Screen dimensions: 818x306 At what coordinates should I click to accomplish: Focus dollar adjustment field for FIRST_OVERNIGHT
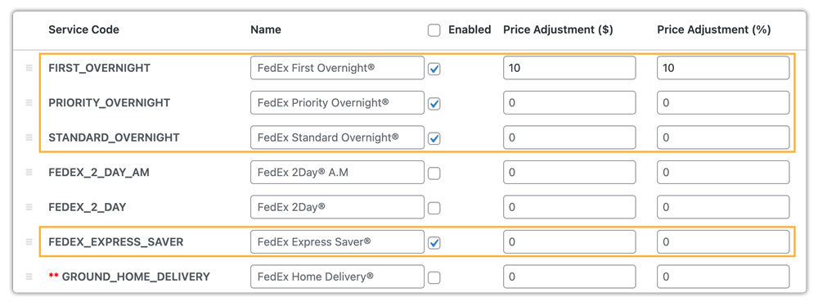tap(569, 68)
